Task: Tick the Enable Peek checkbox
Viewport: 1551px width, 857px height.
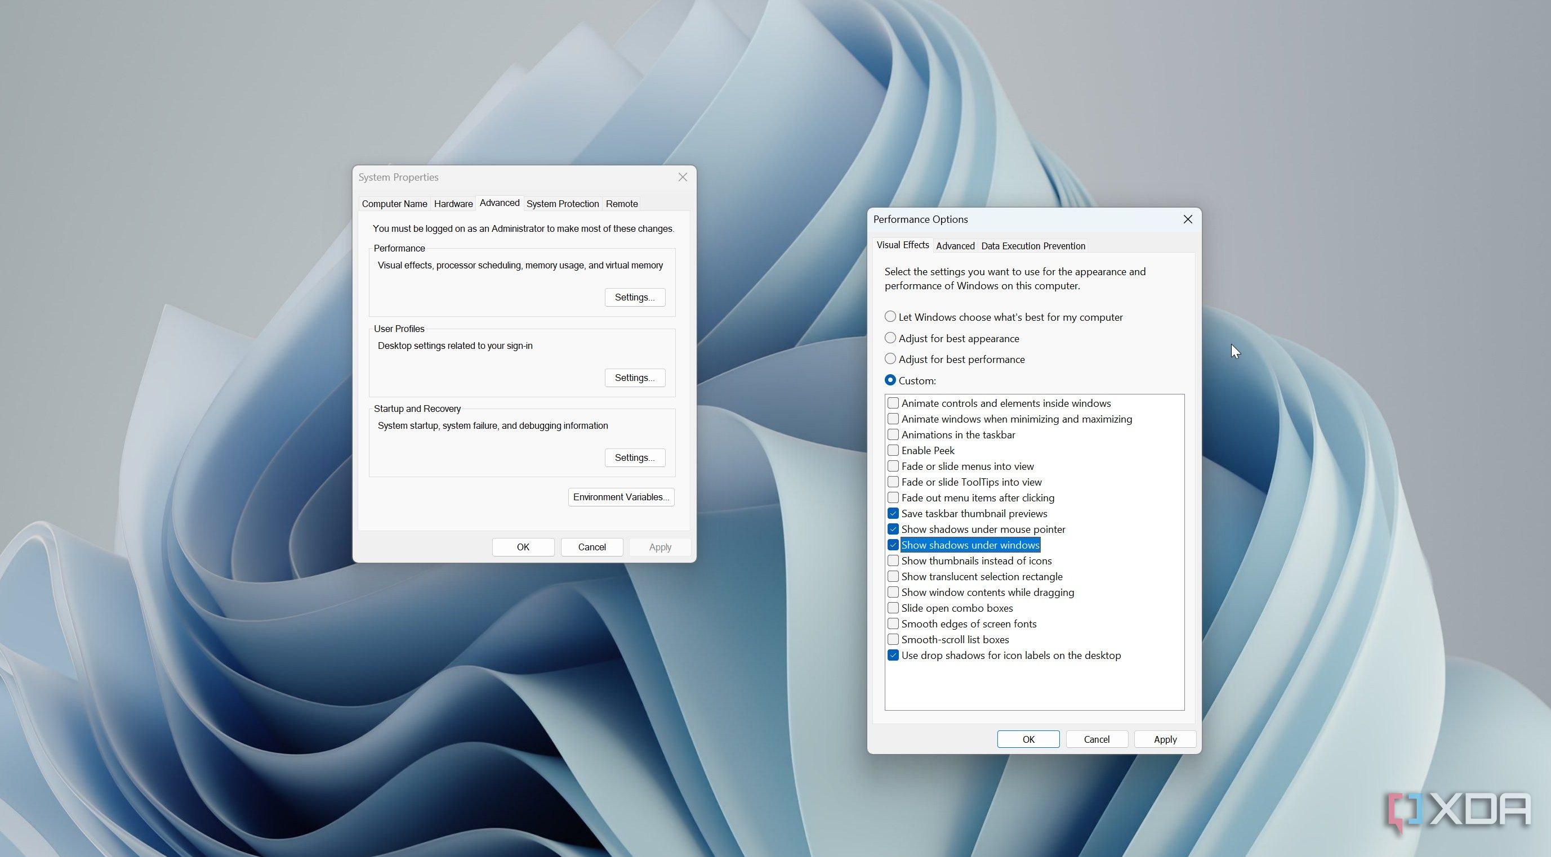Action: [x=893, y=451]
